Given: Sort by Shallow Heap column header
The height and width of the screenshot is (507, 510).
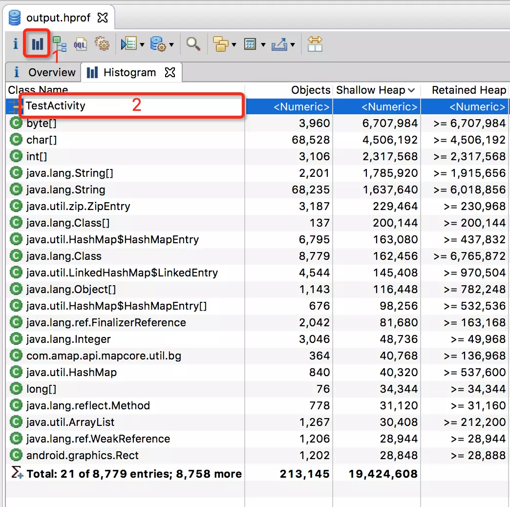Looking at the screenshot, I should (x=376, y=90).
